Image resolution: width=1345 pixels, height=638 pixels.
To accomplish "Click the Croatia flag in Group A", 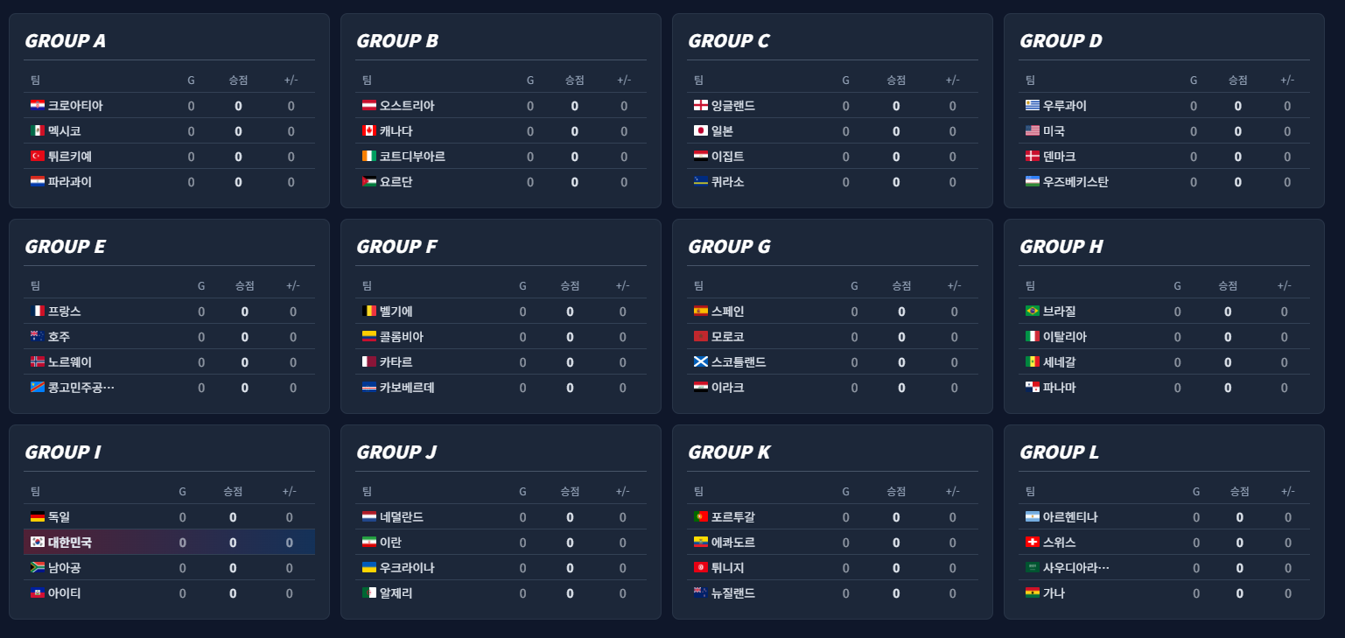I will [x=38, y=106].
